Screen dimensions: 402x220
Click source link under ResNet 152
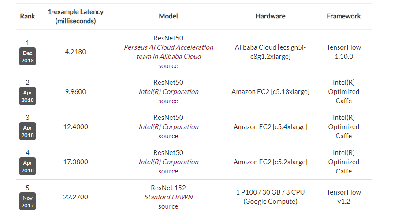tap(168, 206)
